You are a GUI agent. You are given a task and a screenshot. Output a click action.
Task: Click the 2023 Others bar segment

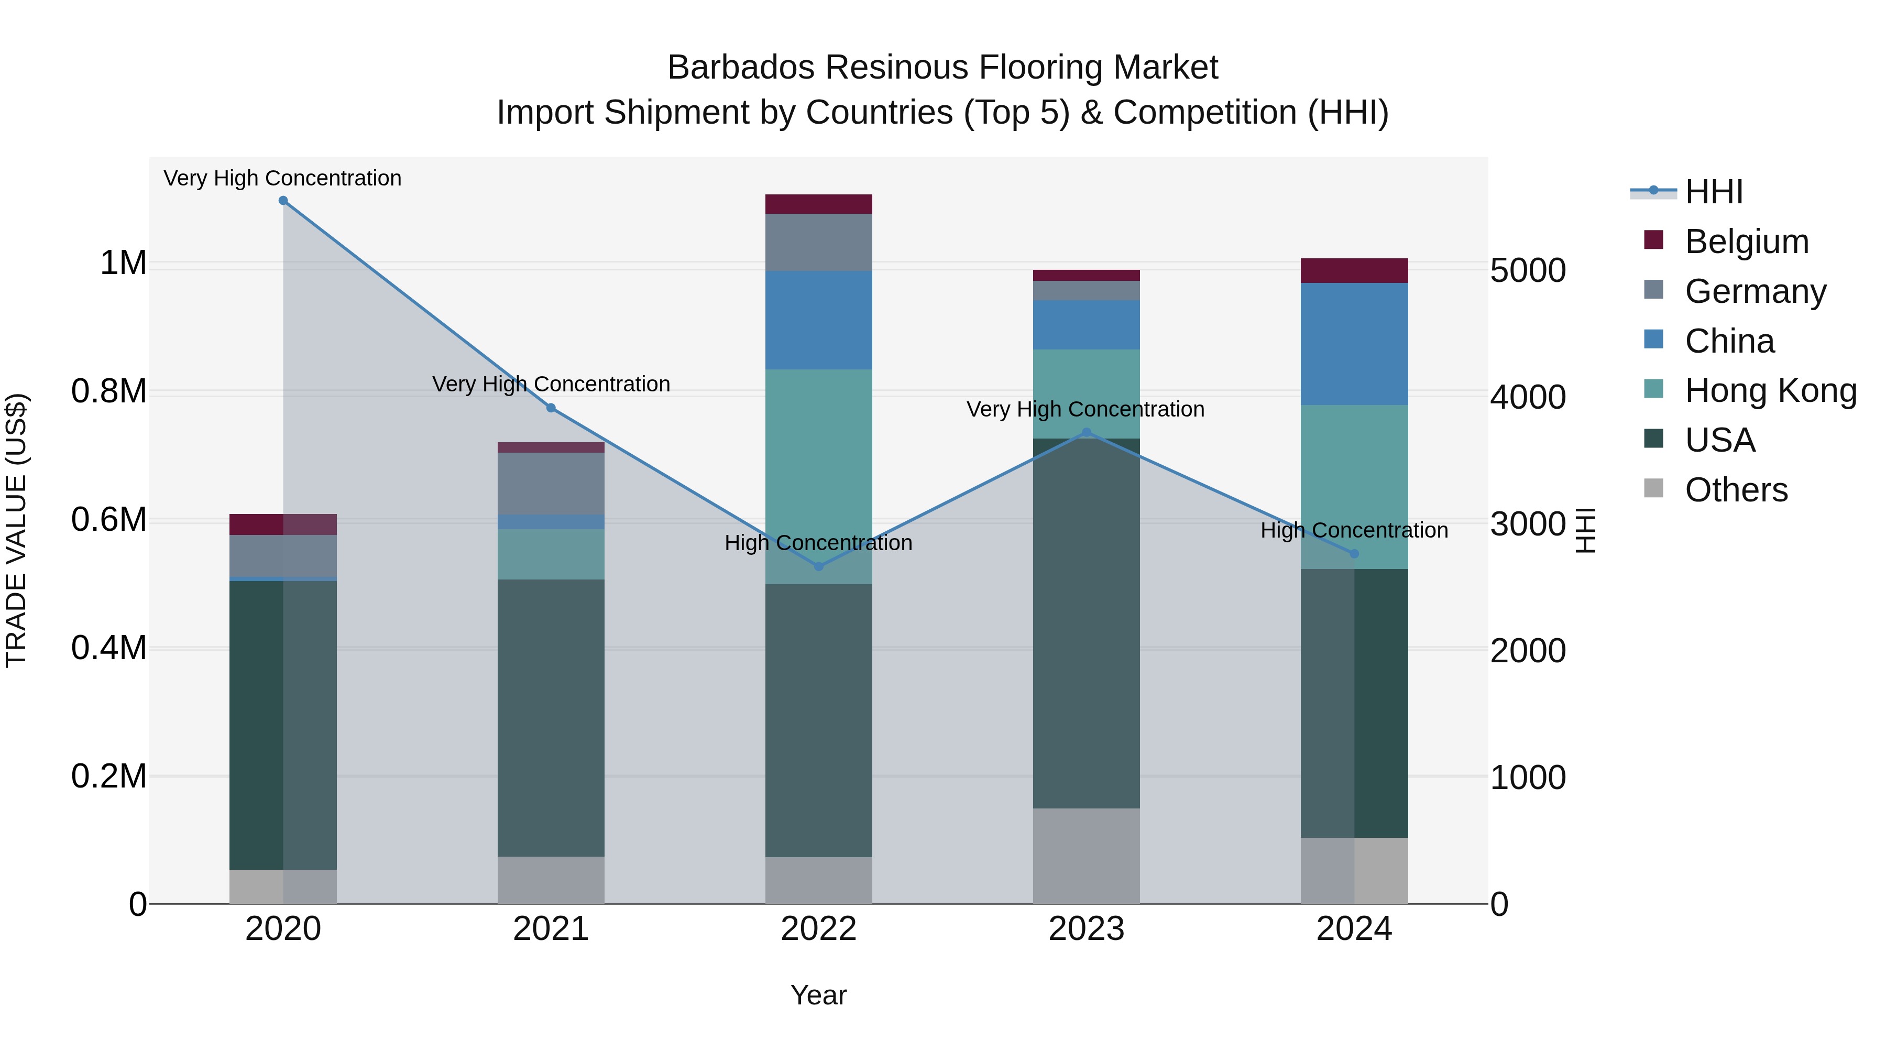(x=1087, y=856)
